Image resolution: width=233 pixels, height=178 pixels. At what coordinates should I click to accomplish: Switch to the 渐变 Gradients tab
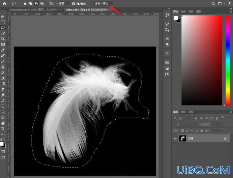(191, 12)
